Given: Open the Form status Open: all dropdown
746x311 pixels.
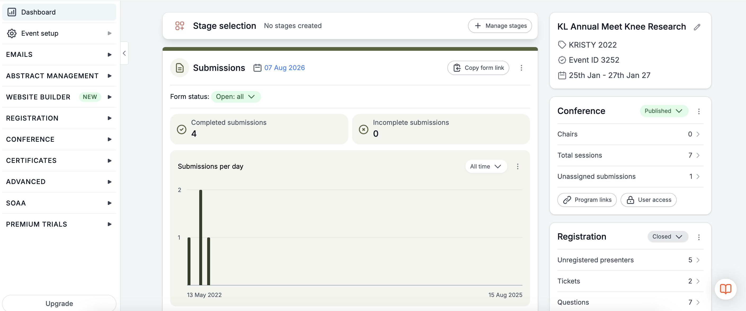Looking at the screenshot, I should tap(236, 97).
